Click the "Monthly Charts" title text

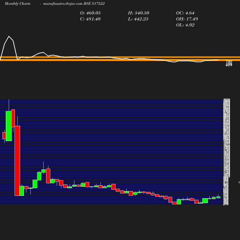point(17,4)
